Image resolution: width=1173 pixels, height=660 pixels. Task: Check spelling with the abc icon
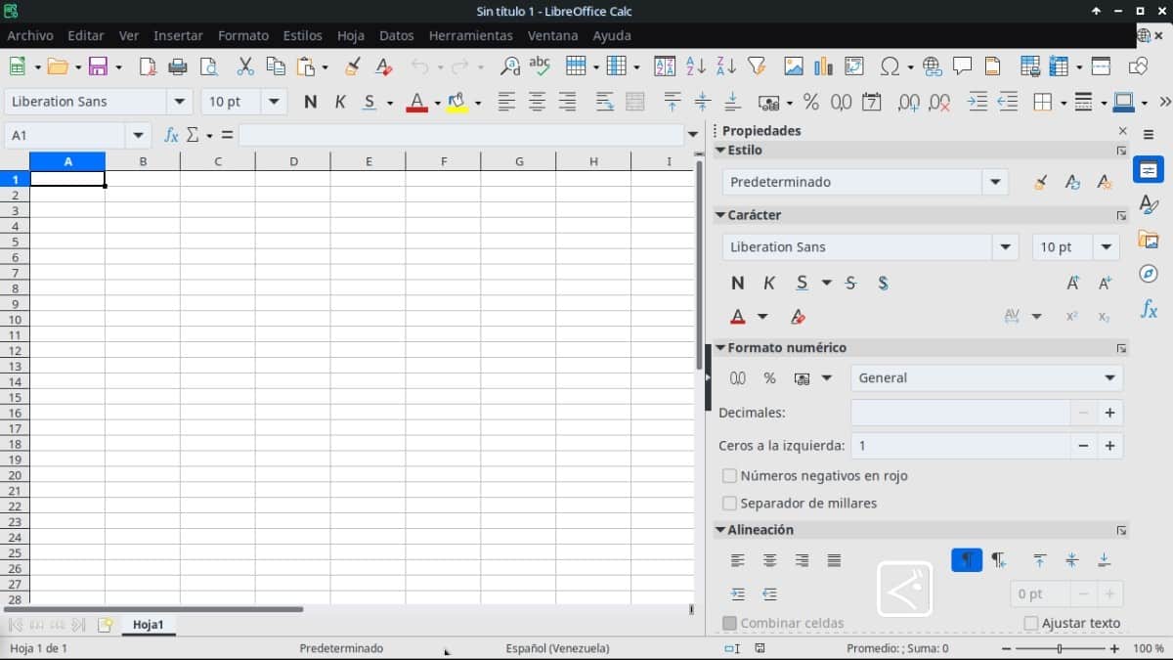coord(541,66)
